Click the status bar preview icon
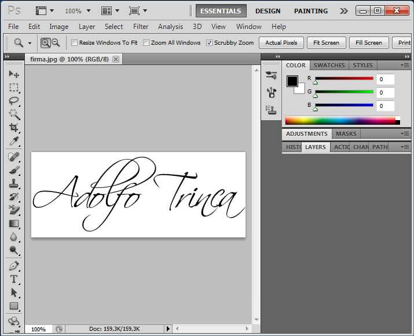The height and width of the screenshot is (336, 414). 59,329
